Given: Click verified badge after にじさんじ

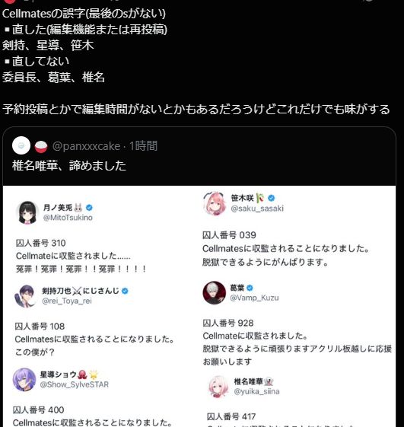Looking at the screenshot, I should (125, 291).
